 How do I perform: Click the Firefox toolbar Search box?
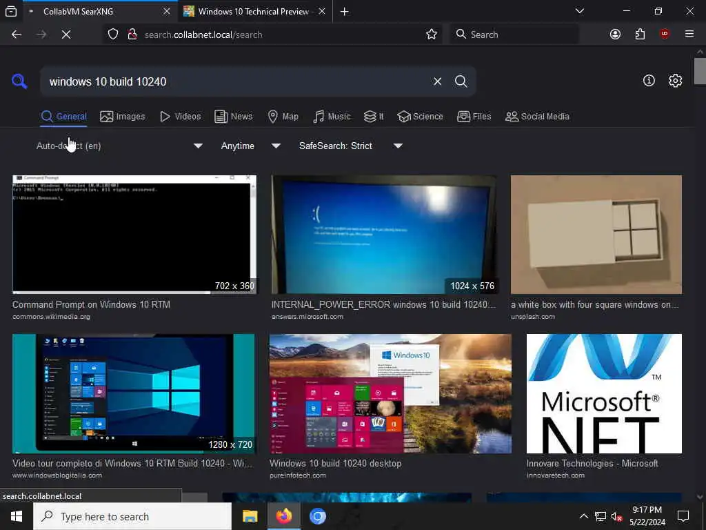point(514,35)
